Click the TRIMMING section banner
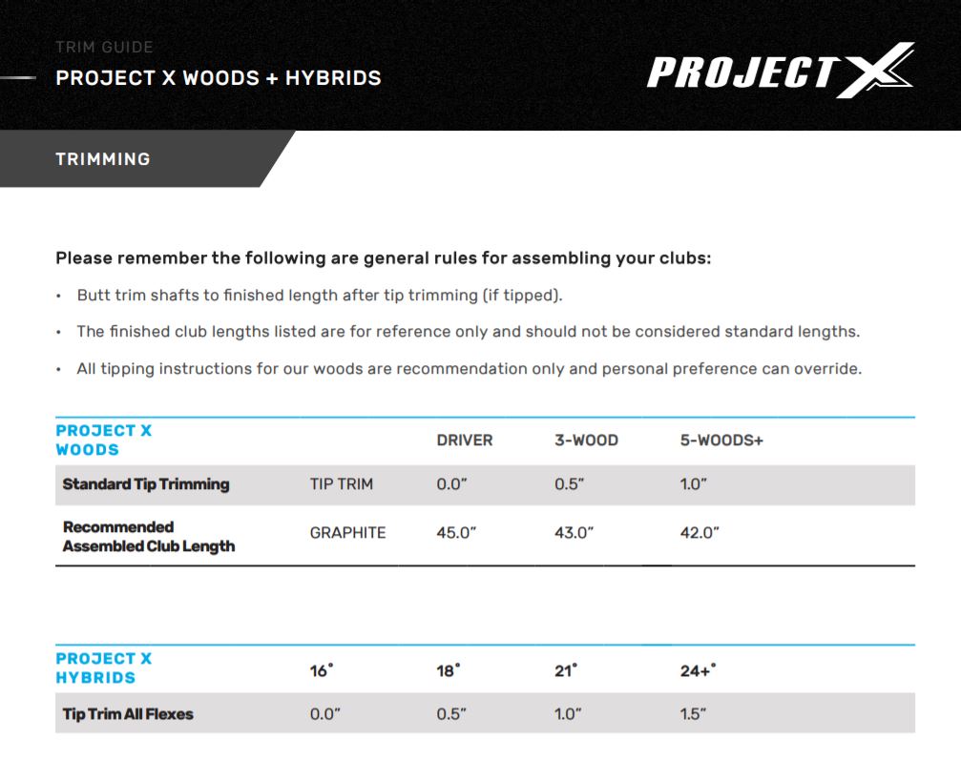 [x=103, y=159]
